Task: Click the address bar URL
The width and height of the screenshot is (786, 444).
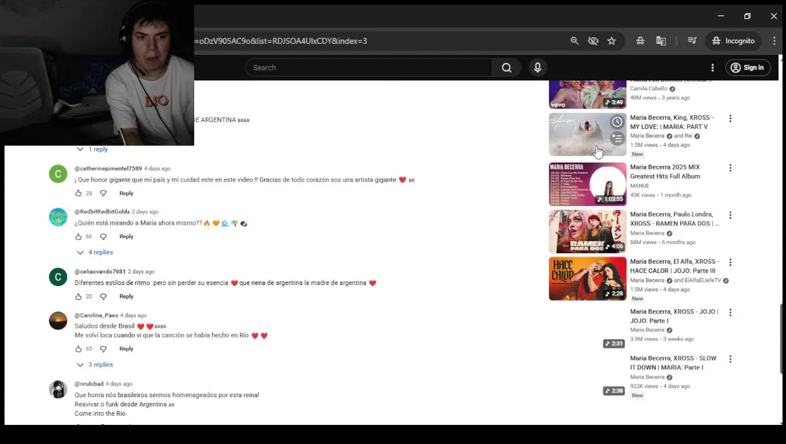Action: point(280,41)
